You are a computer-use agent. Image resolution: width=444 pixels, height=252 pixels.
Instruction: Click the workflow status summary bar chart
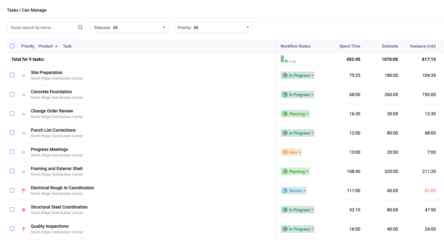pos(288,59)
